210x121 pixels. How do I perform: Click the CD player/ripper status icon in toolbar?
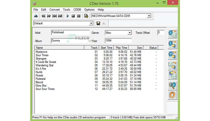pyautogui.click(x=86, y=16)
